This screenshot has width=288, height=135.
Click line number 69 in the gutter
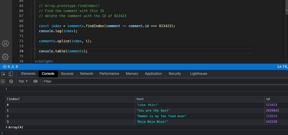[x=21, y=26]
